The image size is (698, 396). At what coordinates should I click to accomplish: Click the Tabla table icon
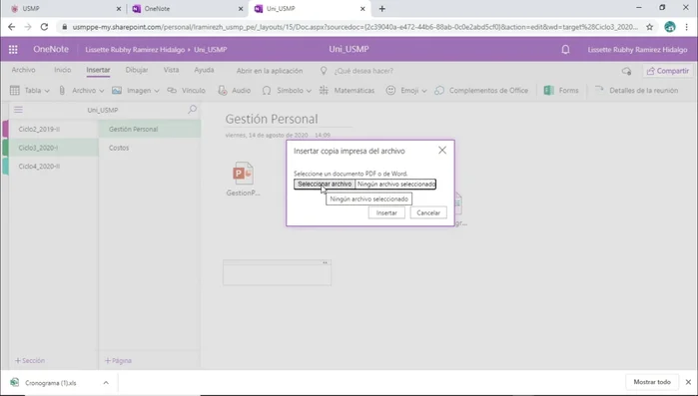[x=15, y=90]
